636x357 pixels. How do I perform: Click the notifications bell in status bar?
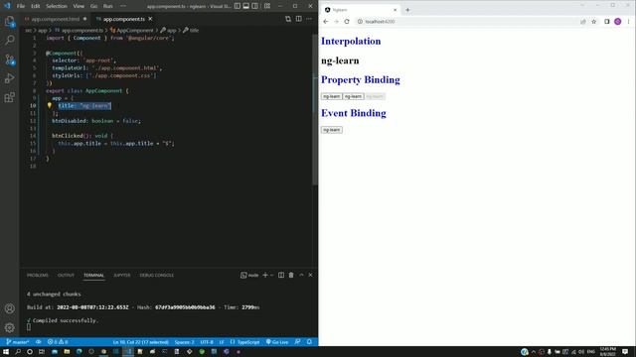309,342
